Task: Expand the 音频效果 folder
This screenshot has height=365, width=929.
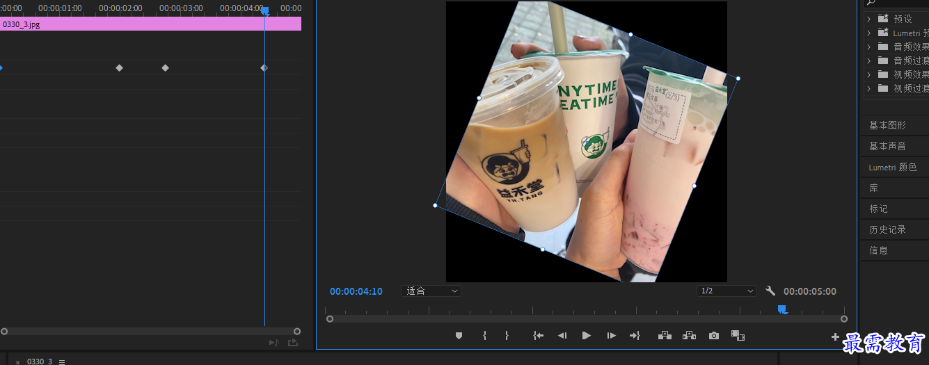Action: [869, 47]
